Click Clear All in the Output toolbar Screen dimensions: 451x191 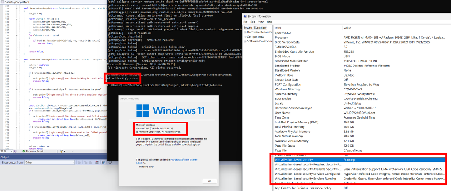(x=97, y=162)
